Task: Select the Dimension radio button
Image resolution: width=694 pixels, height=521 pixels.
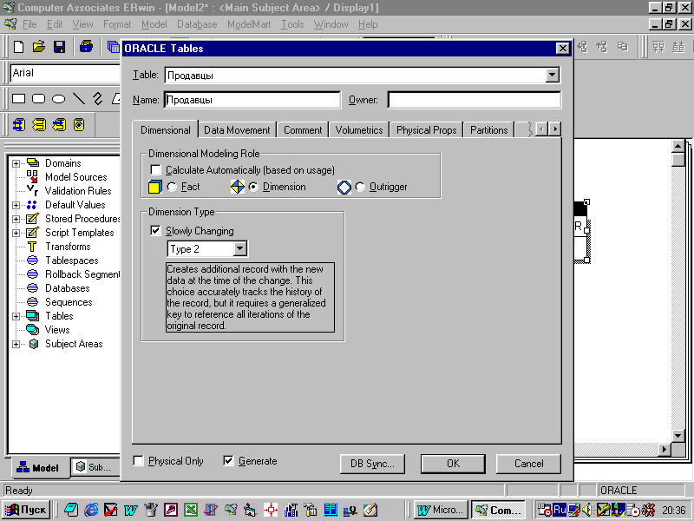Action: [x=253, y=187]
